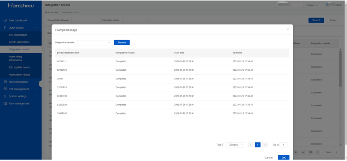347x161 pixels.
Task: Click the Search button in page header filter
Action: (316, 20)
